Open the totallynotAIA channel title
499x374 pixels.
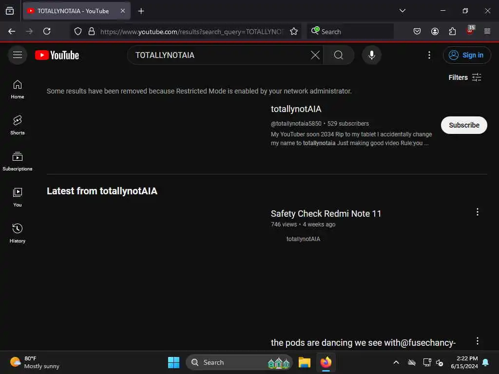click(296, 109)
